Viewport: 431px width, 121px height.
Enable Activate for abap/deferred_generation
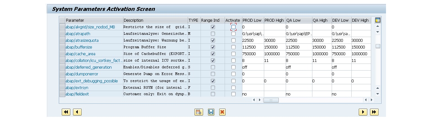point(233,67)
